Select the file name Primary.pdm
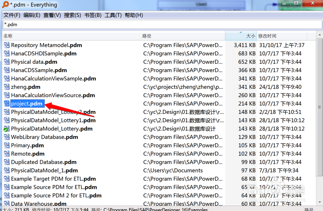Screen dimensions: 323x211 click(x=27, y=145)
